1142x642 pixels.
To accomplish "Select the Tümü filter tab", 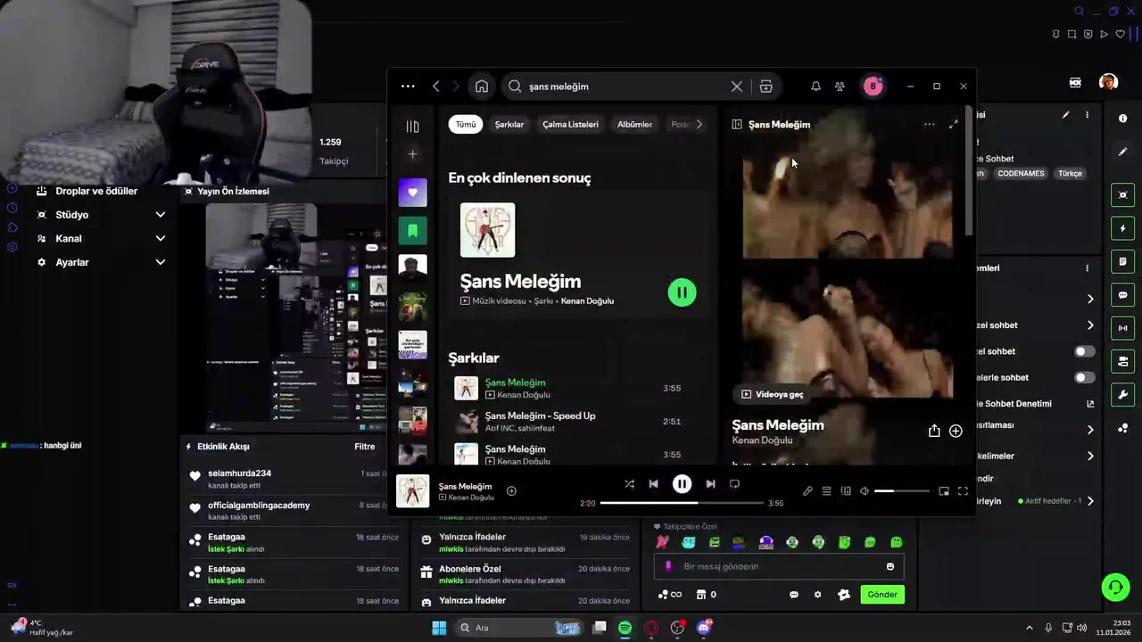I will point(466,125).
